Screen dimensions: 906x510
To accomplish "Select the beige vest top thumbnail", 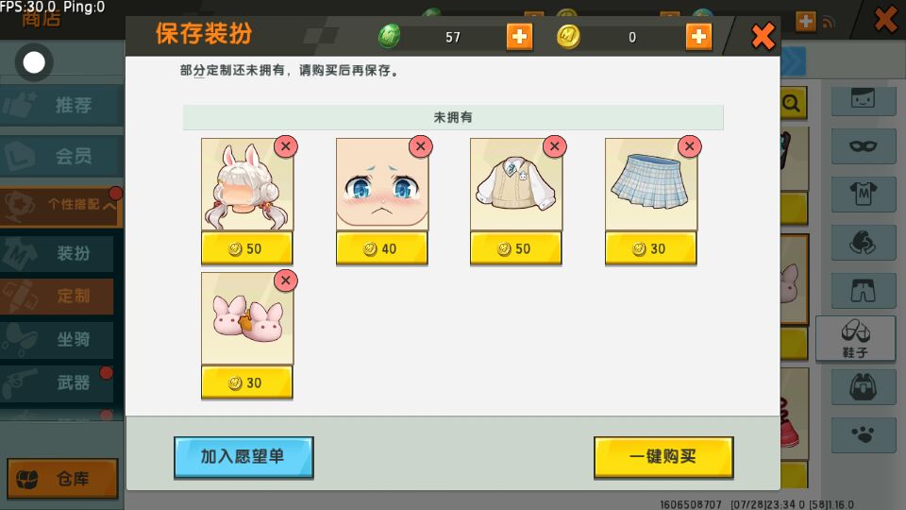I will tap(516, 184).
